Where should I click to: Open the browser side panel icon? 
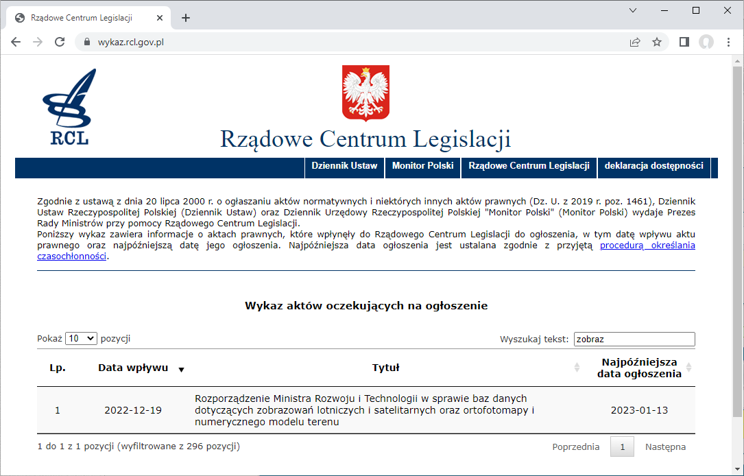[x=683, y=42]
